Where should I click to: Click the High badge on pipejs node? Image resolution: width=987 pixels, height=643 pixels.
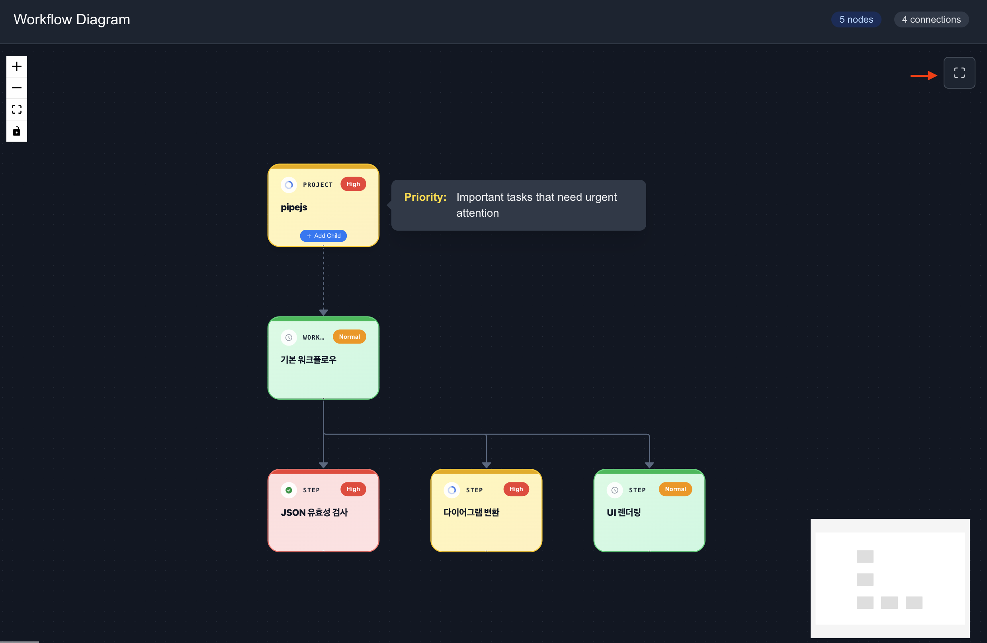pos(353,184)
